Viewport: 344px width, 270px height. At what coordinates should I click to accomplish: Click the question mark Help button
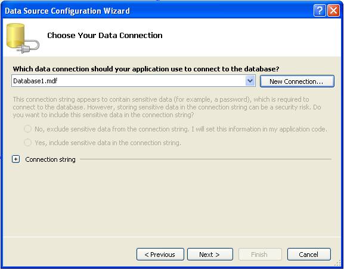click(x=320, y=11)
